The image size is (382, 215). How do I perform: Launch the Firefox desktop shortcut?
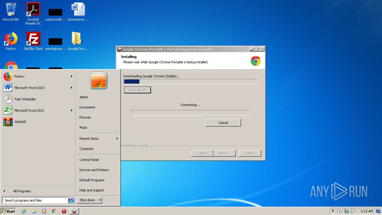pyautogui.click(x=11, y=41)
